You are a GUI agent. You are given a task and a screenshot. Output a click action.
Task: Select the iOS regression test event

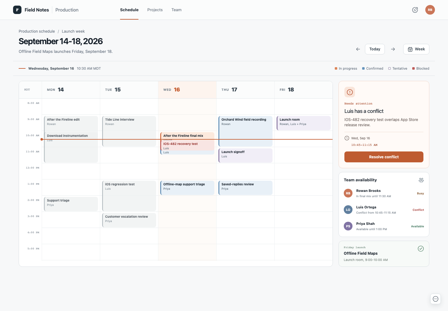[129, 196]
